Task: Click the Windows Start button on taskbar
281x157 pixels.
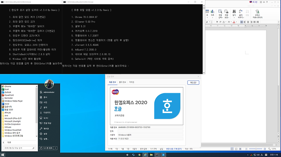Action: tap(2, 155)
